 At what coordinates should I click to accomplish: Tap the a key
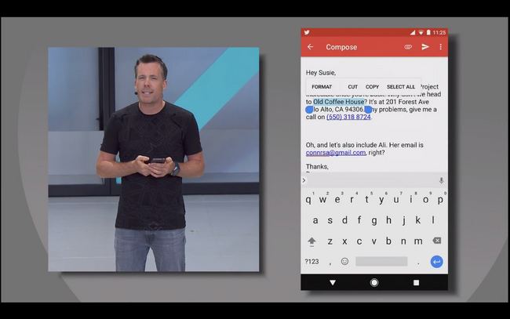point(315,220)
